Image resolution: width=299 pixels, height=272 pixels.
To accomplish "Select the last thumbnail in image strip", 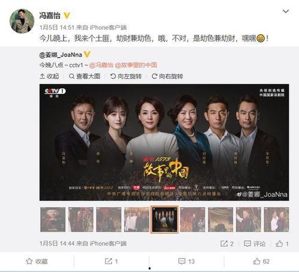I will pos(276,220).
